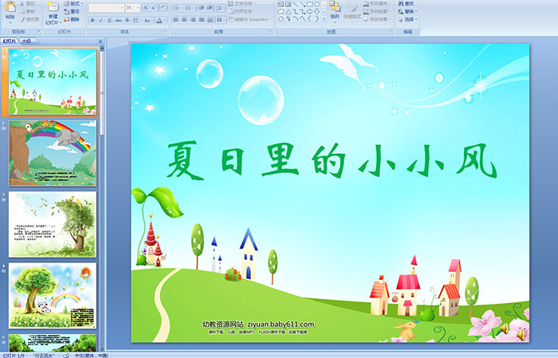Select the slide 4 thumbnail with sun

click(53, 295)
